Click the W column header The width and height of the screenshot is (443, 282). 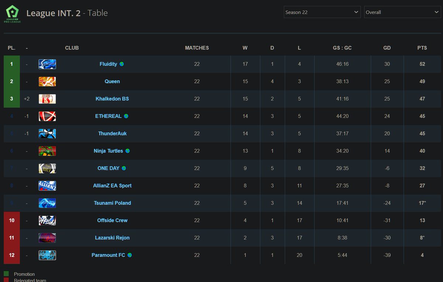click(x=245, y=48)
